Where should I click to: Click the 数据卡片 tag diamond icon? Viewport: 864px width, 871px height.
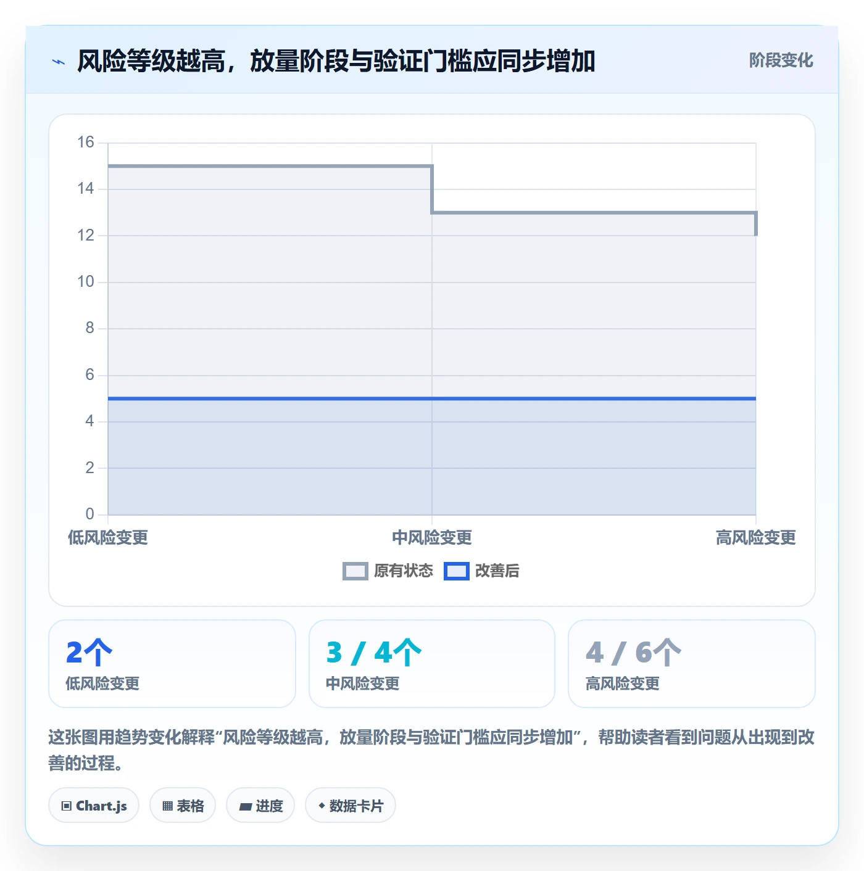click(x=322, y=806)
